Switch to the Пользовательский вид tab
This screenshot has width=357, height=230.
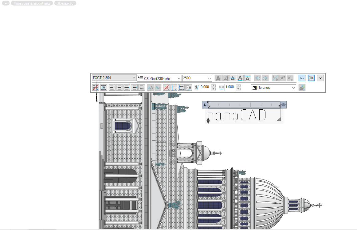pos(32,3)
